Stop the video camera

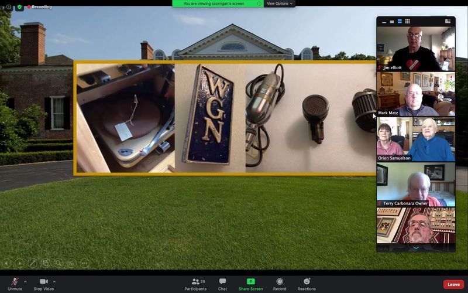pos(43,284)
